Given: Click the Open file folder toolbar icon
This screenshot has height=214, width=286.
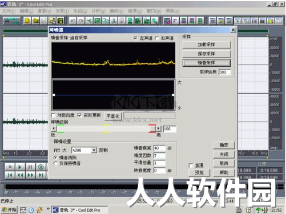Looking at the screenshot, I should click(x=35, y=21).
